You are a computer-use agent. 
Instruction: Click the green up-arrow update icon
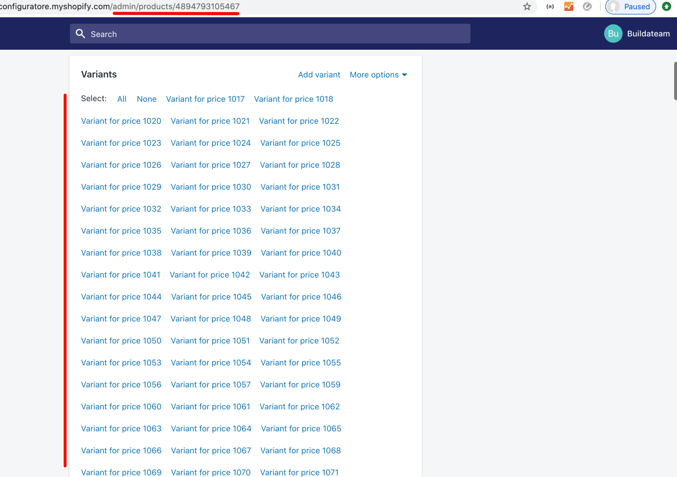(667, 7)
